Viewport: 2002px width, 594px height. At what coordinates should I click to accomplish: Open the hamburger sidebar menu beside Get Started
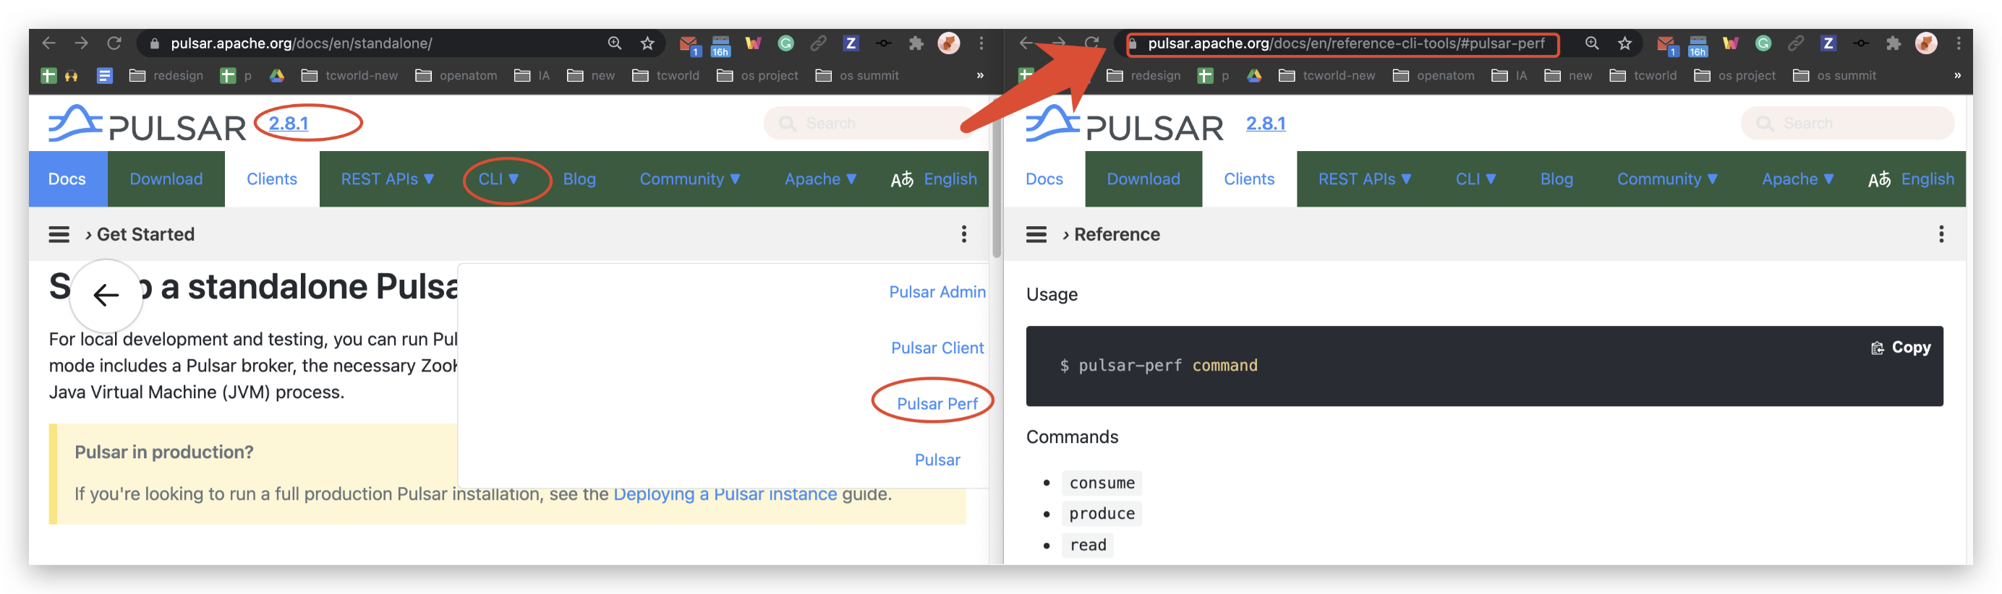pos(59,235)
